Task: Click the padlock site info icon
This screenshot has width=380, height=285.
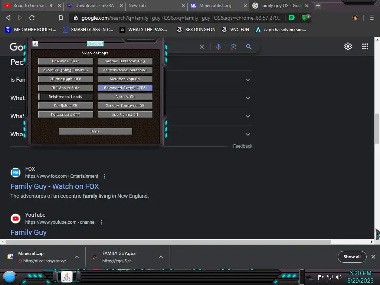Action: pos(76,18)
